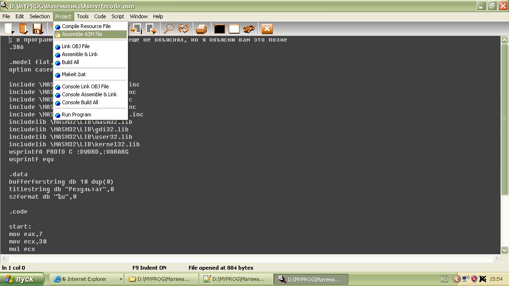Choose Console Link OBJ File
Viewport: 509px width, 286px height.
[x=91, y=86]
